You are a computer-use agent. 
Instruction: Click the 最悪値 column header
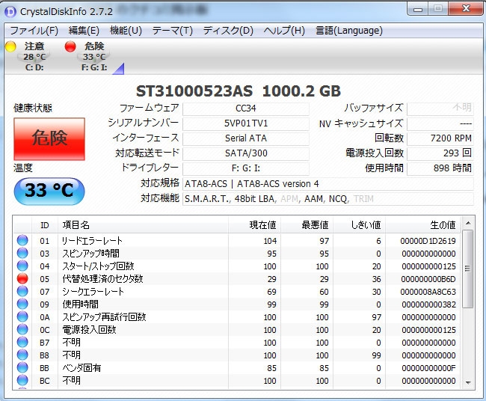(307, 225)
